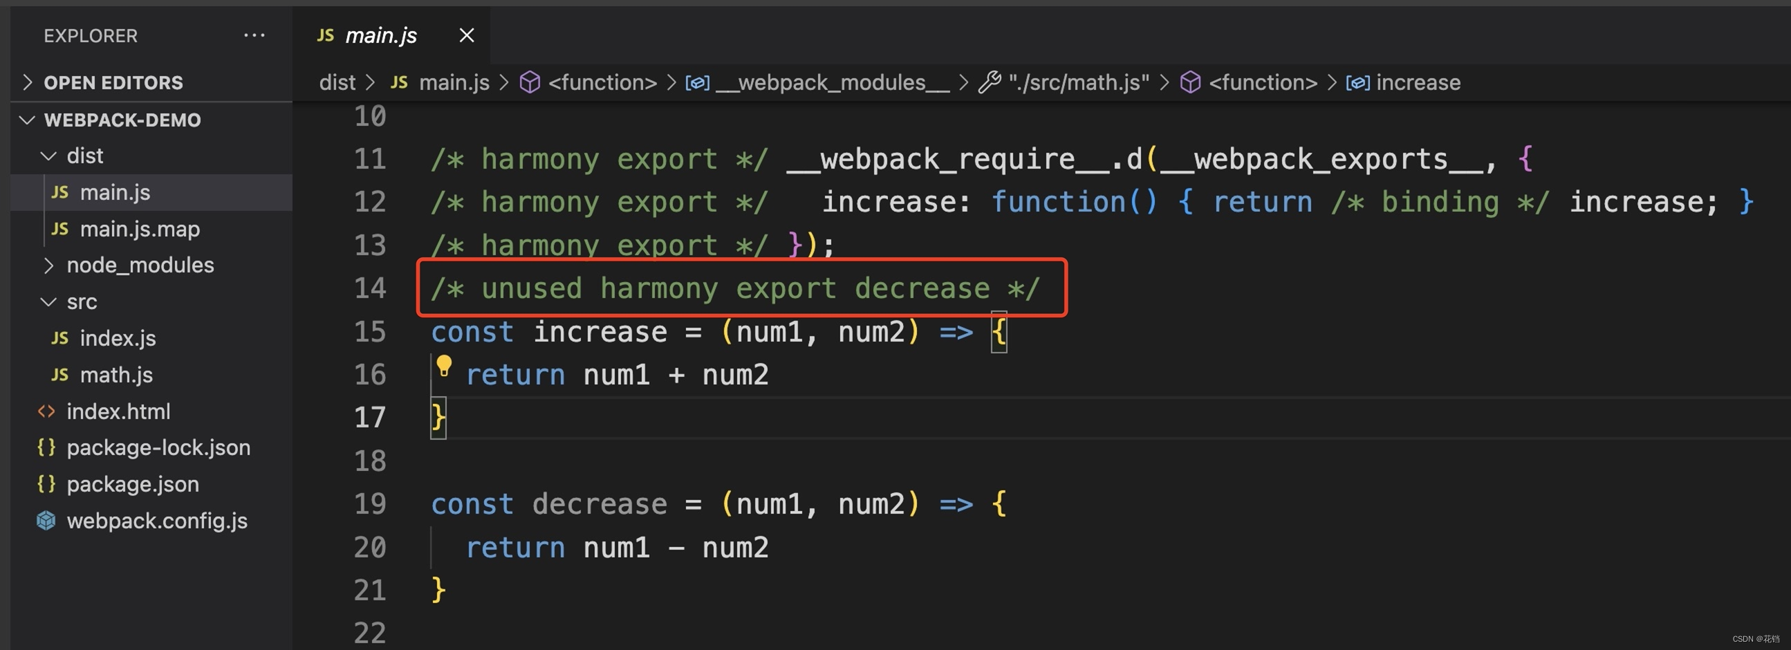Image resolution: width=1791 pixels, height=650 pixels.
Task: Click the lightbulb quick-fix icon on line 16
Action: 443,366
